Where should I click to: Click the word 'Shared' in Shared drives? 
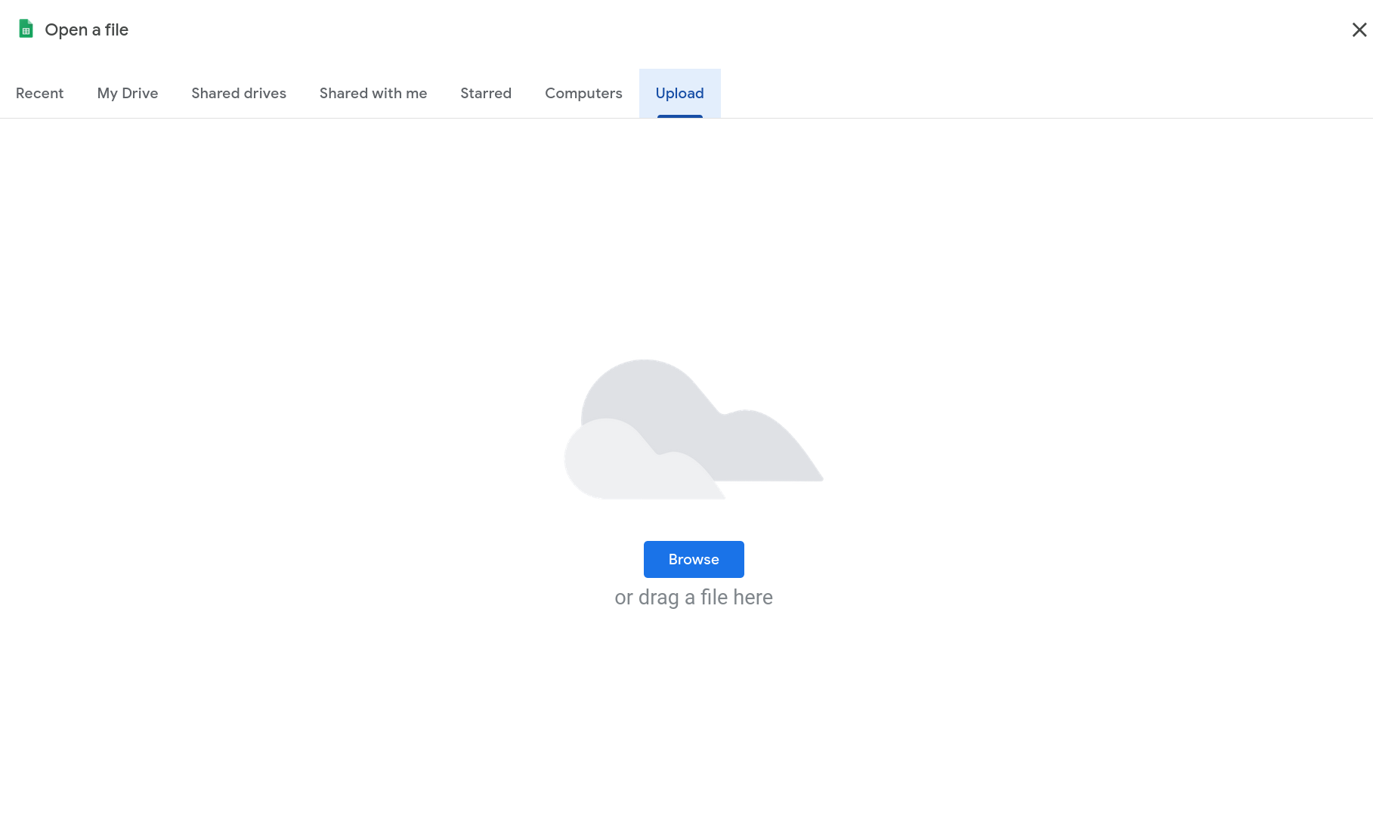(x=215, y=93)
